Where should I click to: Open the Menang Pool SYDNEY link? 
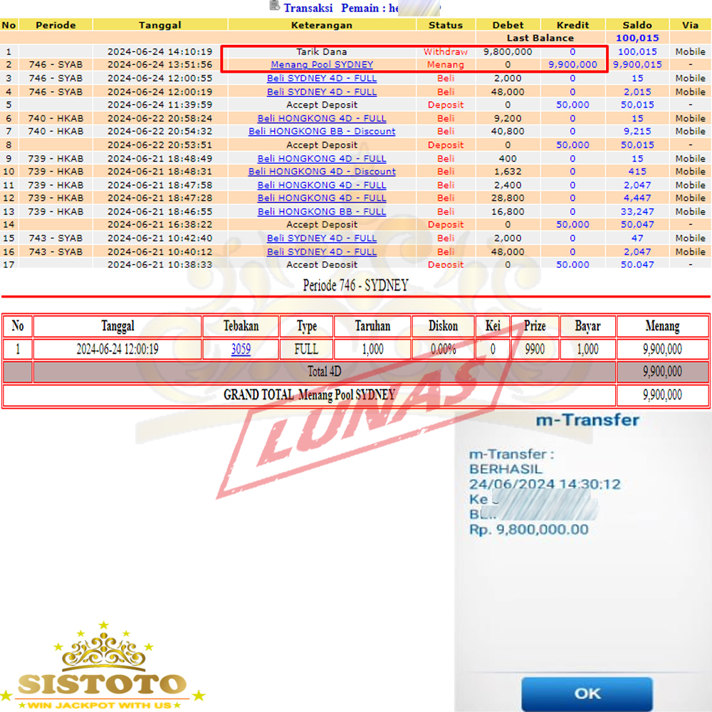pos(322,65)
